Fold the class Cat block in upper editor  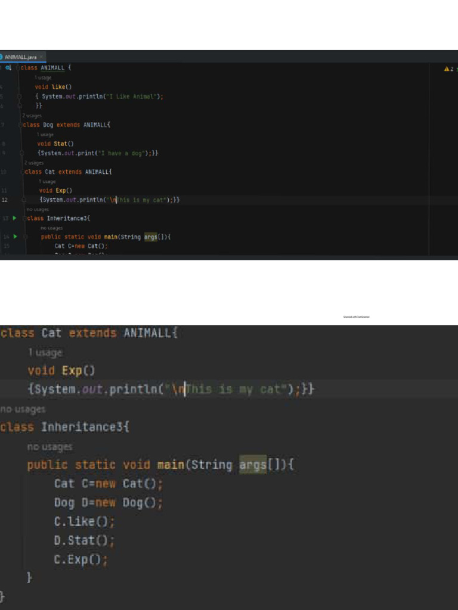click(x=21, y=172)
